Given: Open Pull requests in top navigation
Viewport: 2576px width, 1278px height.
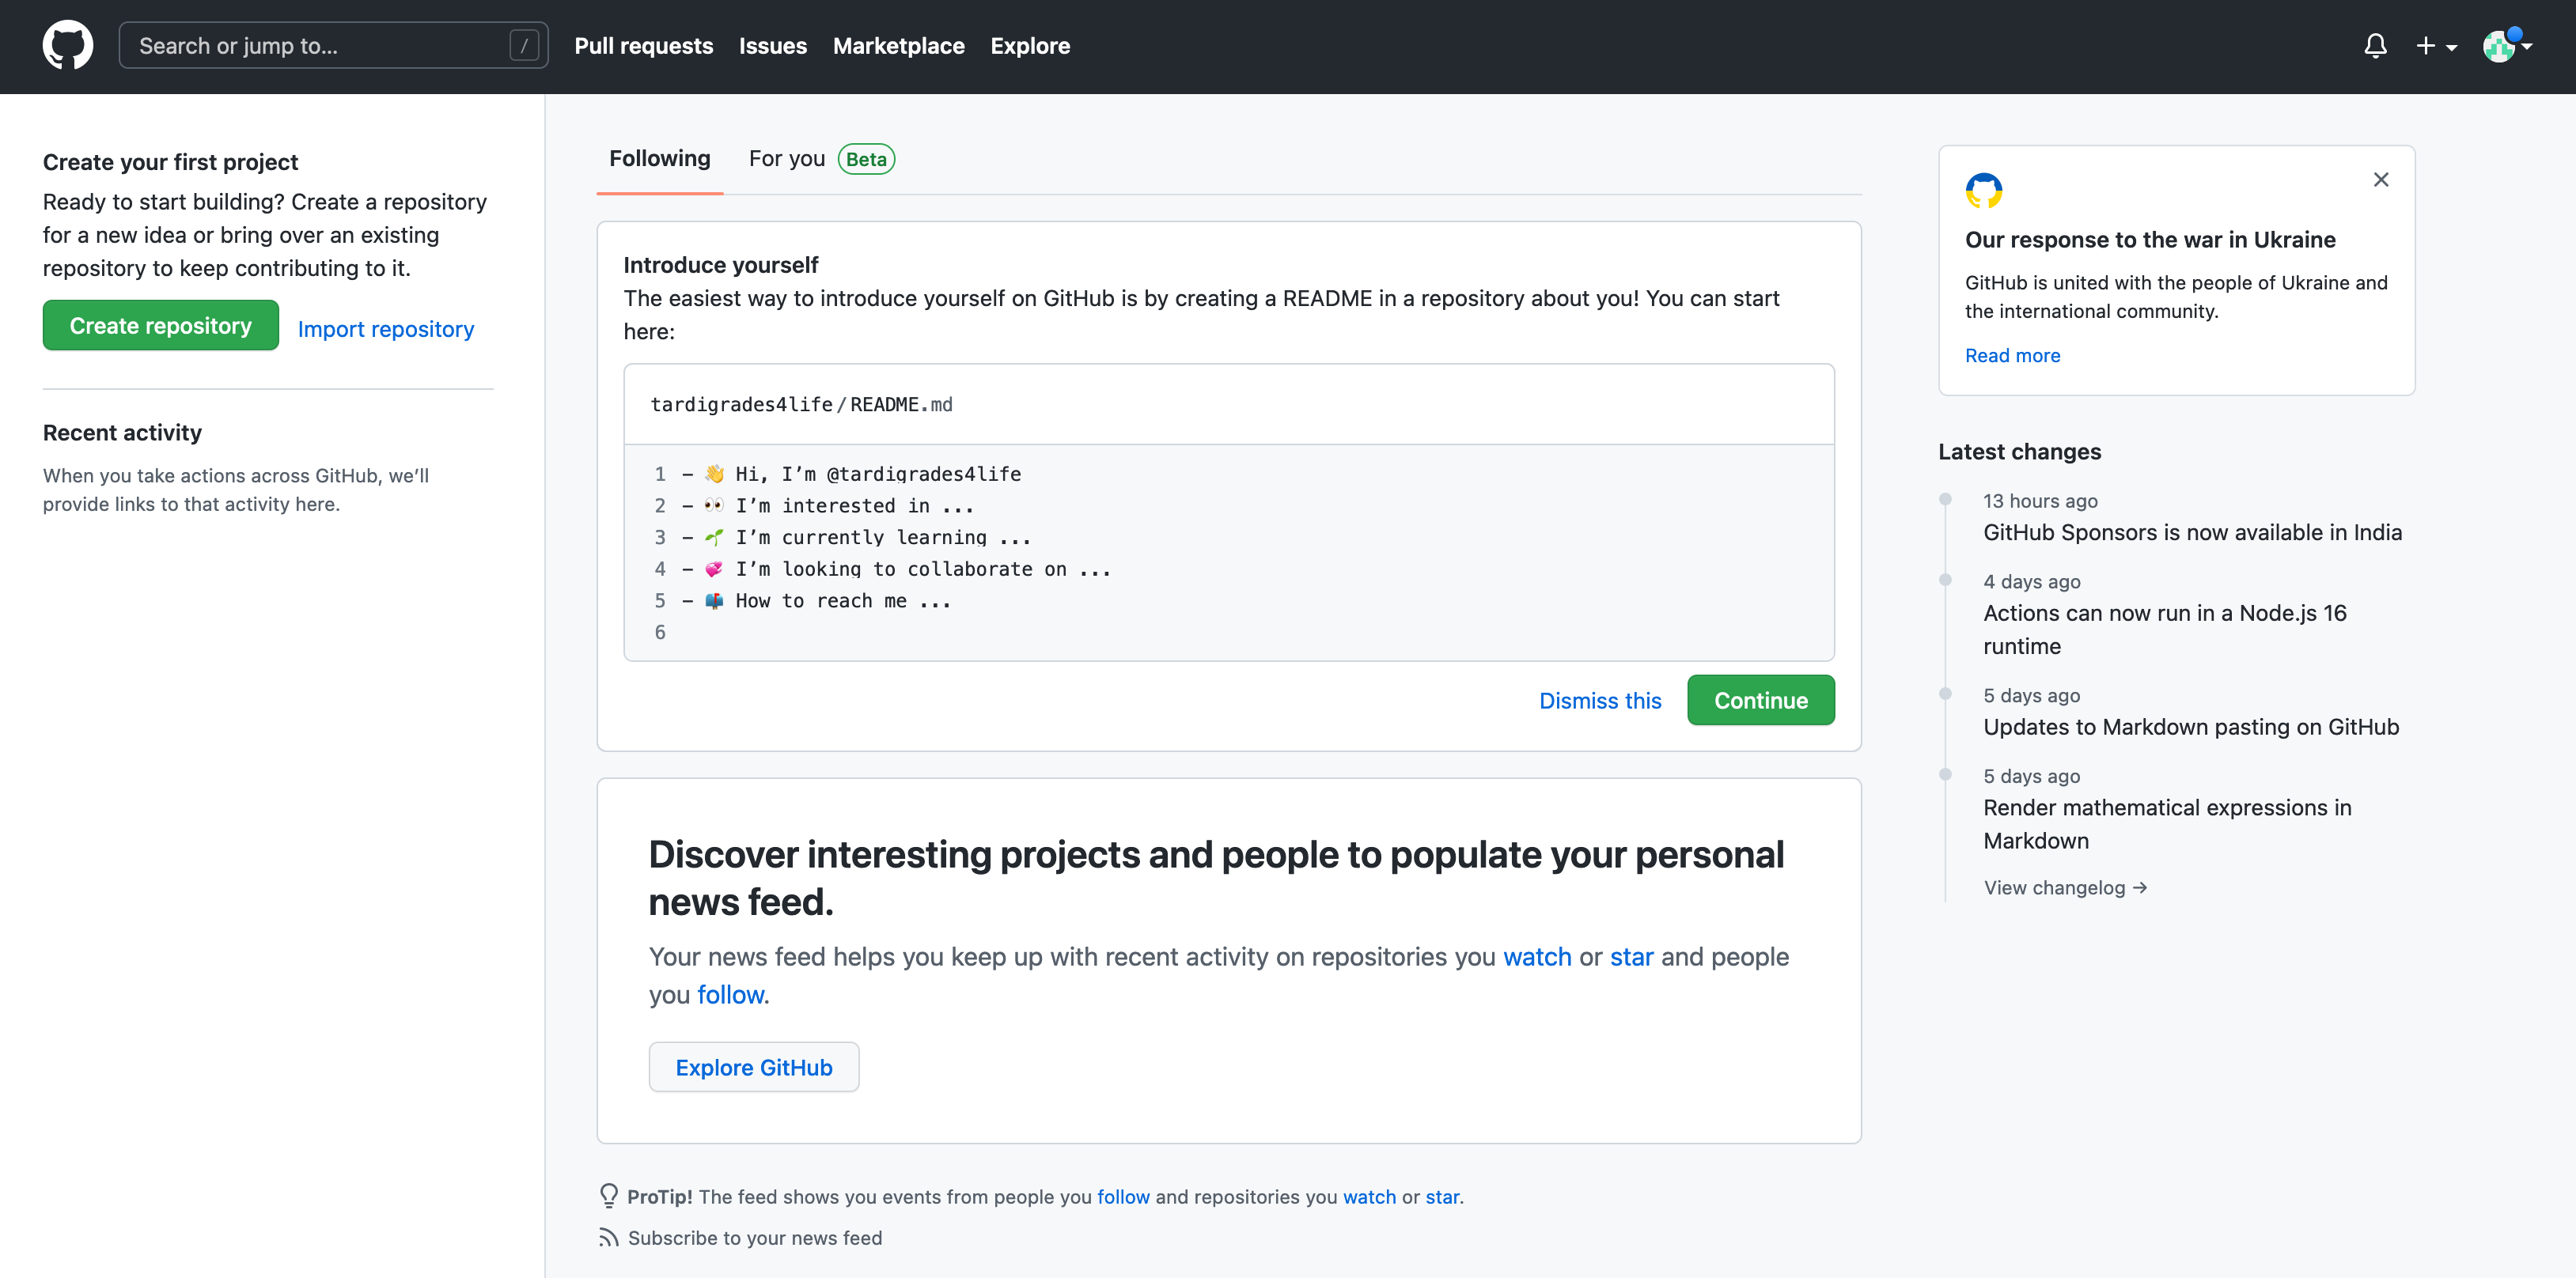Looking at the screenshot, I should click(x=643, y=46).
